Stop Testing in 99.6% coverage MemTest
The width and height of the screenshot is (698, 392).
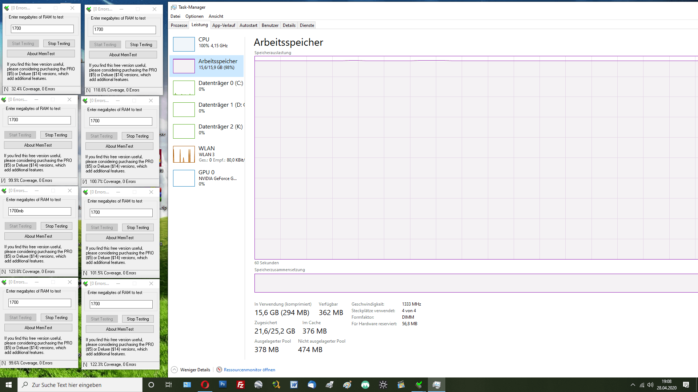point(56,318)
